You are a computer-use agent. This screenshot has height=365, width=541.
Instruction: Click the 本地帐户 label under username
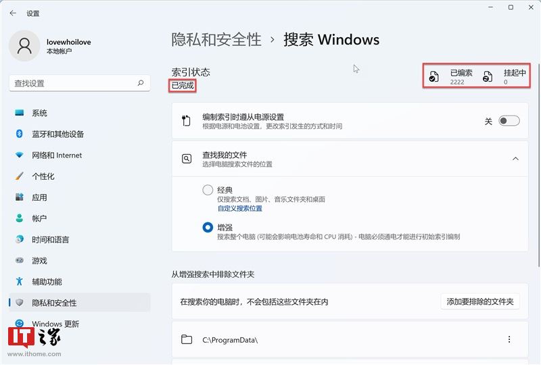(x=59, y=51)
